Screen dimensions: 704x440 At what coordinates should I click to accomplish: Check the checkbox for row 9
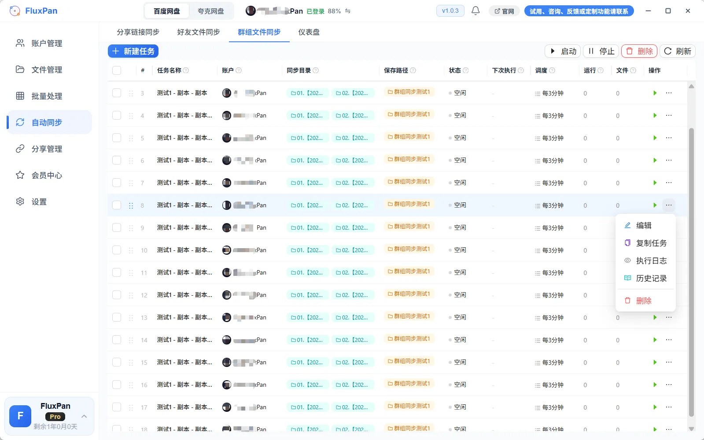click(117, 227)
